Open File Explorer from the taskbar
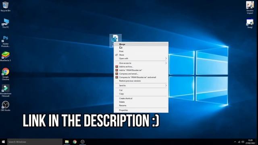This screenshot has width=258, height=145. [x=67, y=142]
